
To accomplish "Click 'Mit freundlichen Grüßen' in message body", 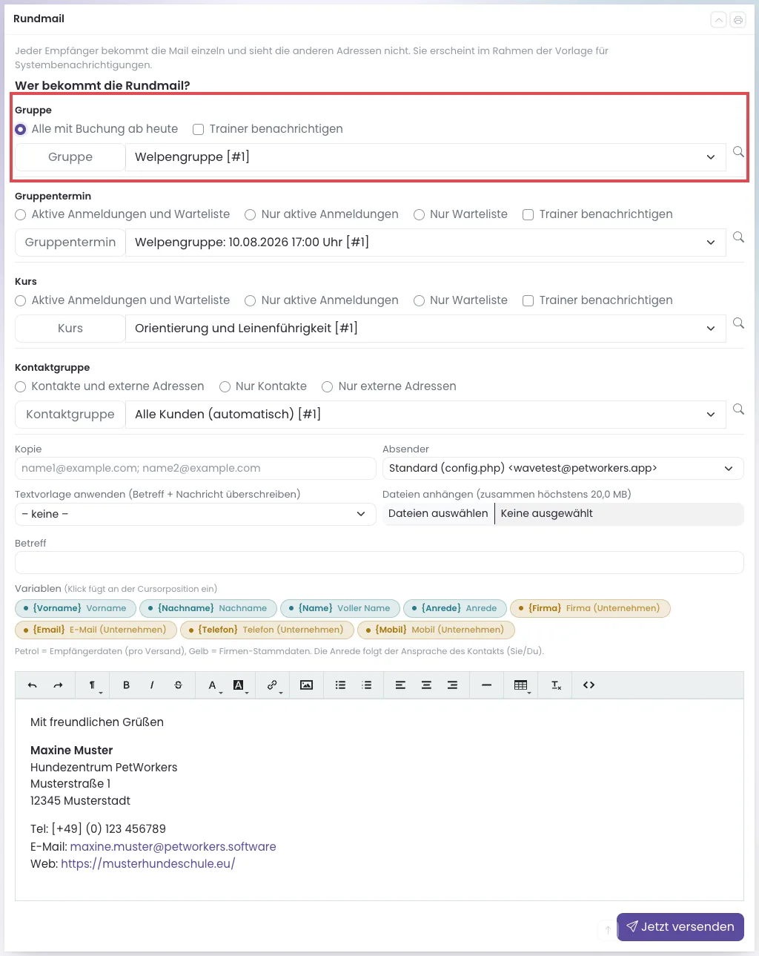I will click(x=97, y=722).
